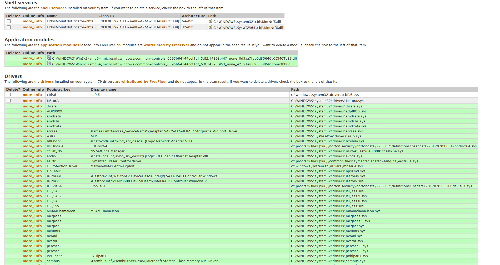Open more_info for MBAMChameleon driver
The image size is (500, 265).
coord(32,211)
